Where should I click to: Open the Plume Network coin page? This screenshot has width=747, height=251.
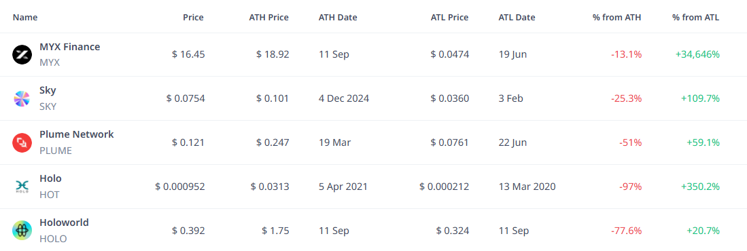click(77, 134)
